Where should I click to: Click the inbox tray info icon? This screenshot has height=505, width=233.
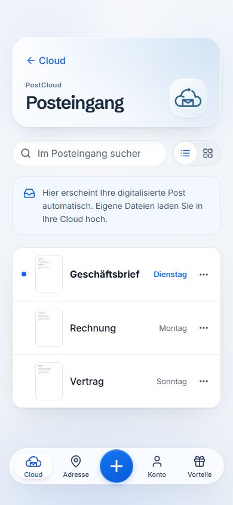[x=29, y=193]
